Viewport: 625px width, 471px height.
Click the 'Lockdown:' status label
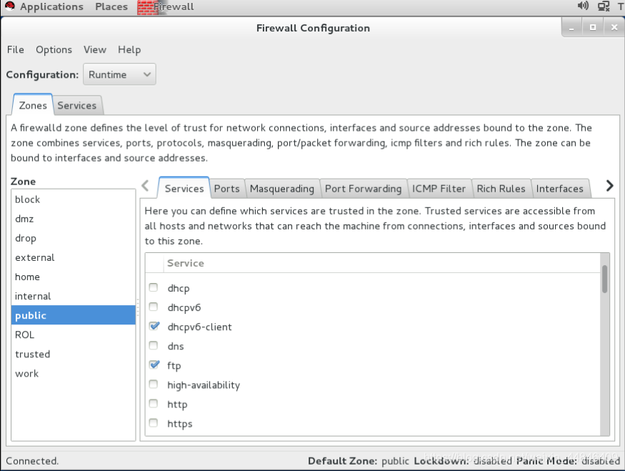[441, 460]
